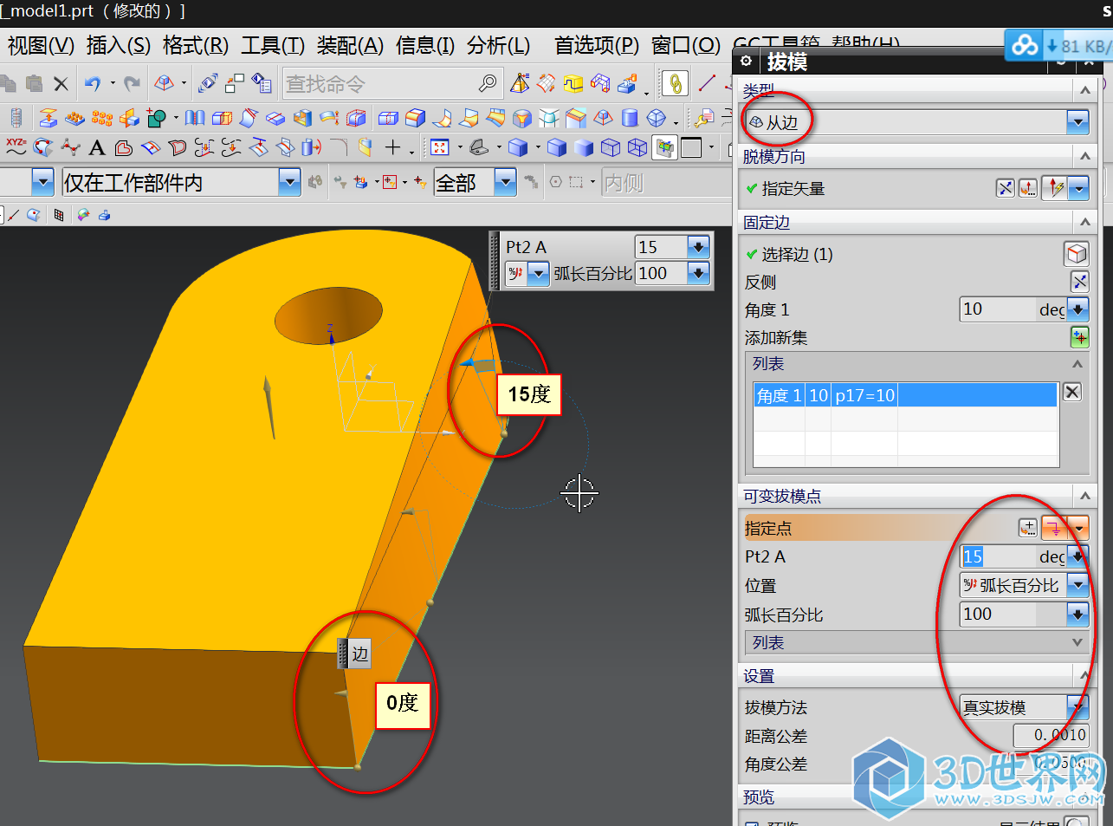Click the 边 label in viewport
This screenshot has height=826, width=1113.
click(x=360, y=654)
